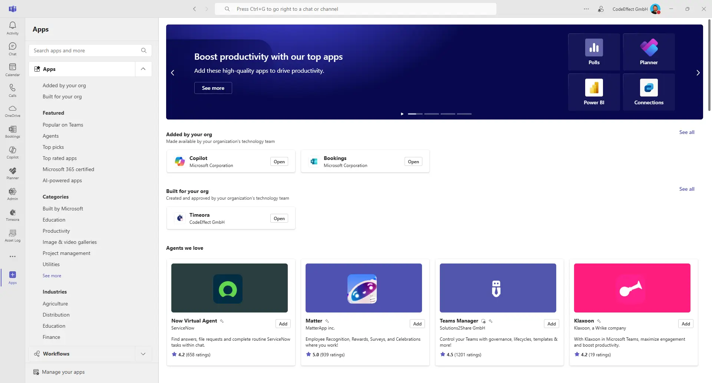Open Planner in left rail
712x383 pixels.
[13, 174]
